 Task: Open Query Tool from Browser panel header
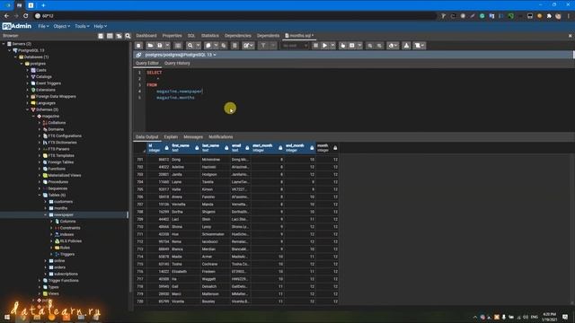(101, 36)
